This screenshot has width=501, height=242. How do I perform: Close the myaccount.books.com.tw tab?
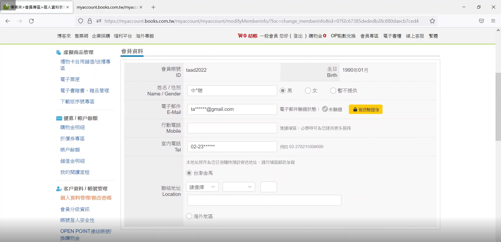click(x=141, y=7)
